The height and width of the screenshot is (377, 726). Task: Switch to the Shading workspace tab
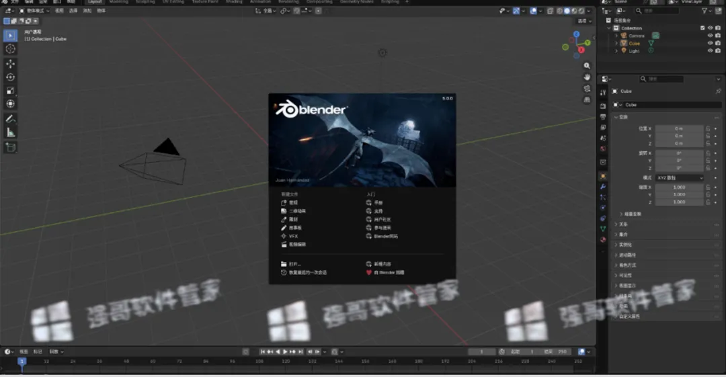point(234,2)
